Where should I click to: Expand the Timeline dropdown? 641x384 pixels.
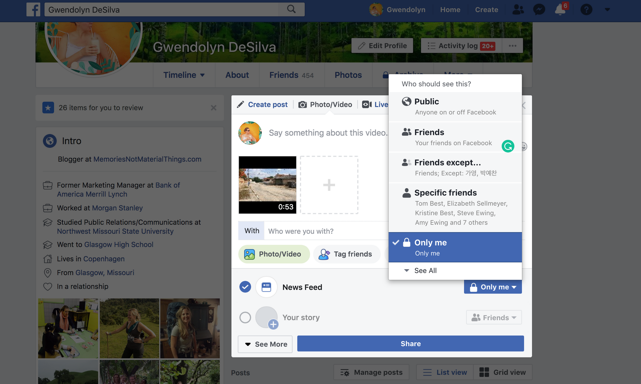point(184,75)
